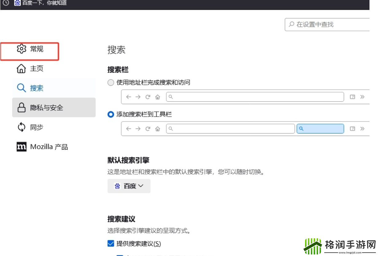Choose 添加搜索栏到工具栏 option
379x256 pixels.
pos(110,114)
